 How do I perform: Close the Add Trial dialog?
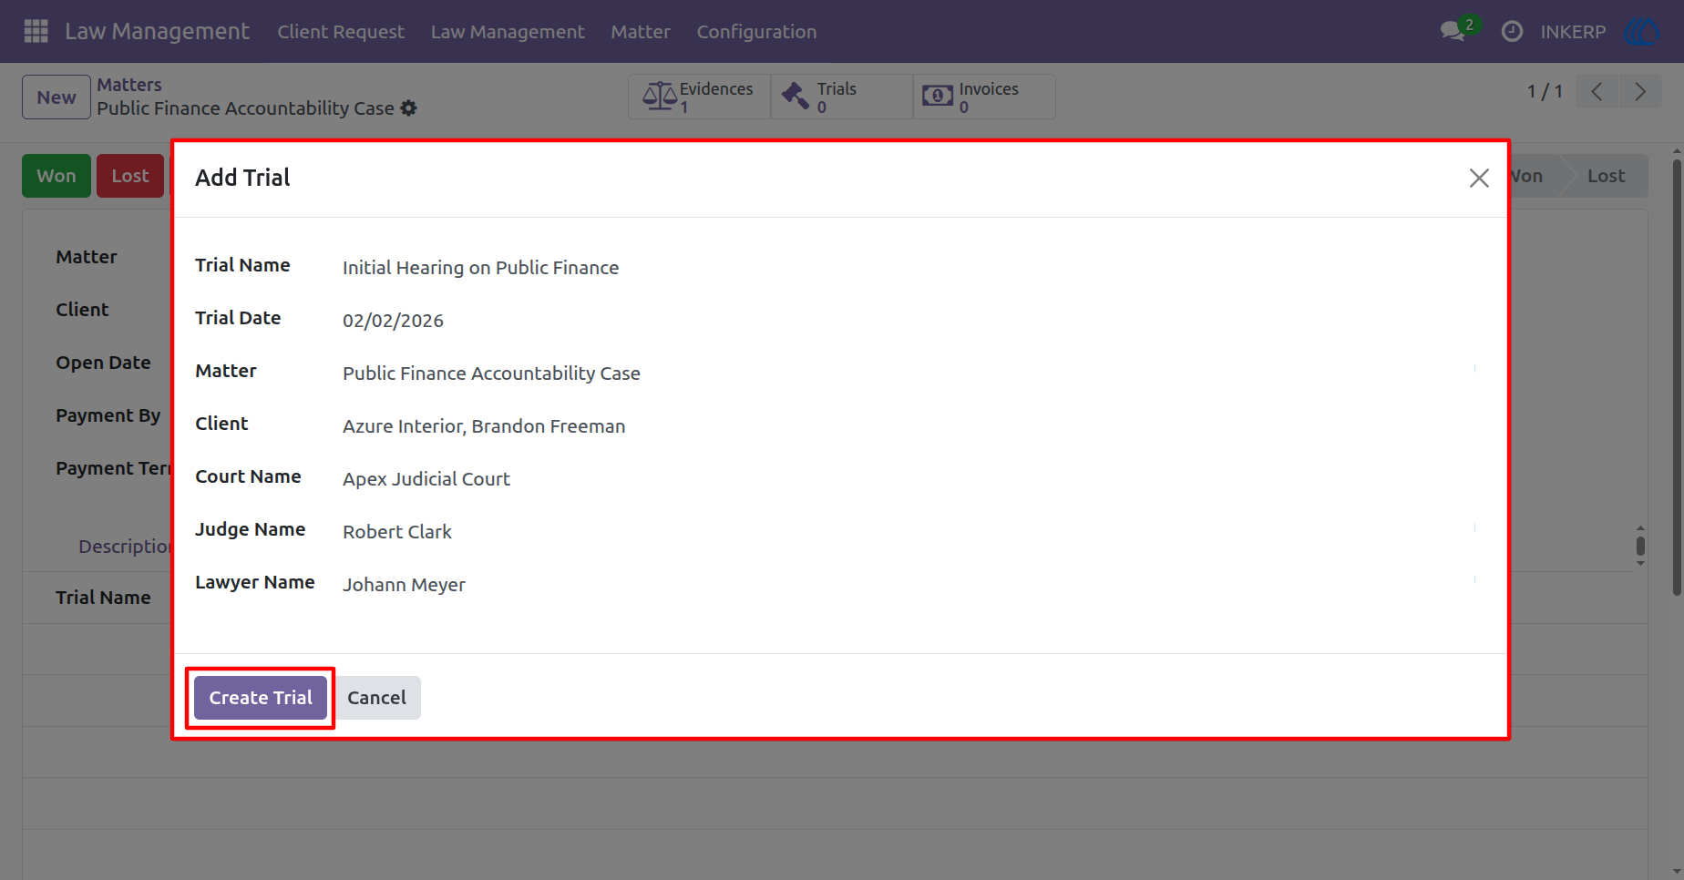1479,178
